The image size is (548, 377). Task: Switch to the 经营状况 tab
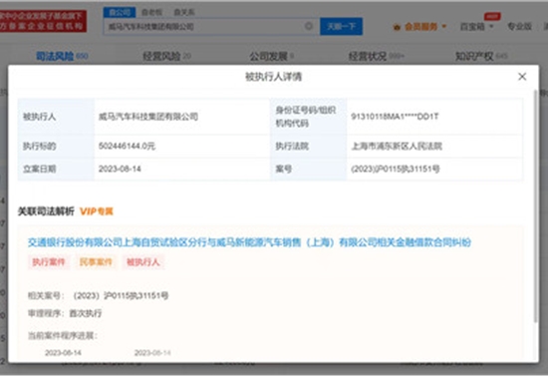[x=376, y=56]
